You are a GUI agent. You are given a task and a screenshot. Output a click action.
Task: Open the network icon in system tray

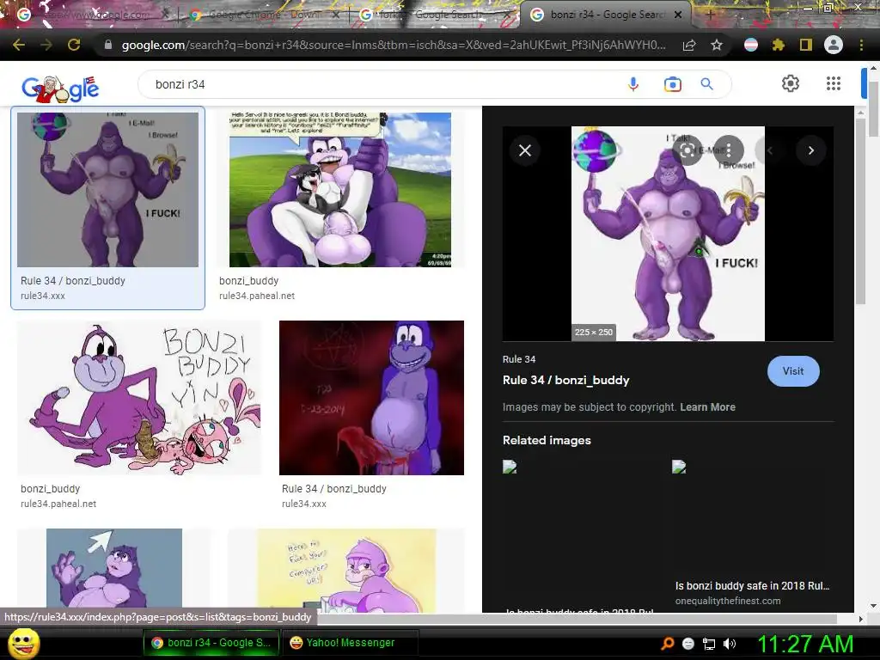(x=709, y=644)
